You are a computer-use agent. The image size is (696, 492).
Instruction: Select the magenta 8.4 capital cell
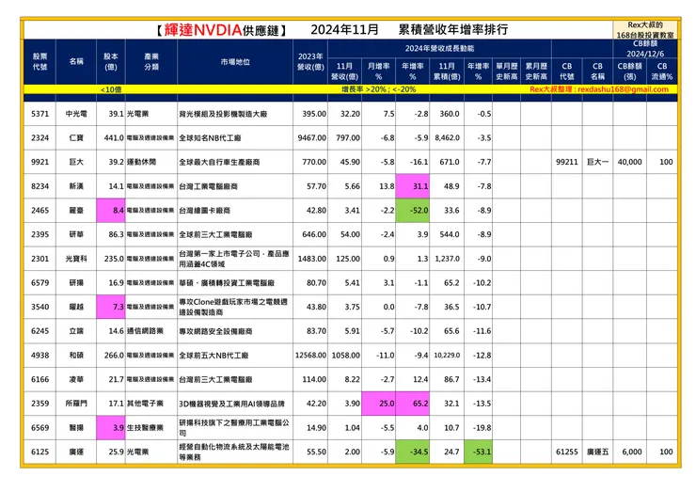click(x=111, y=210)
